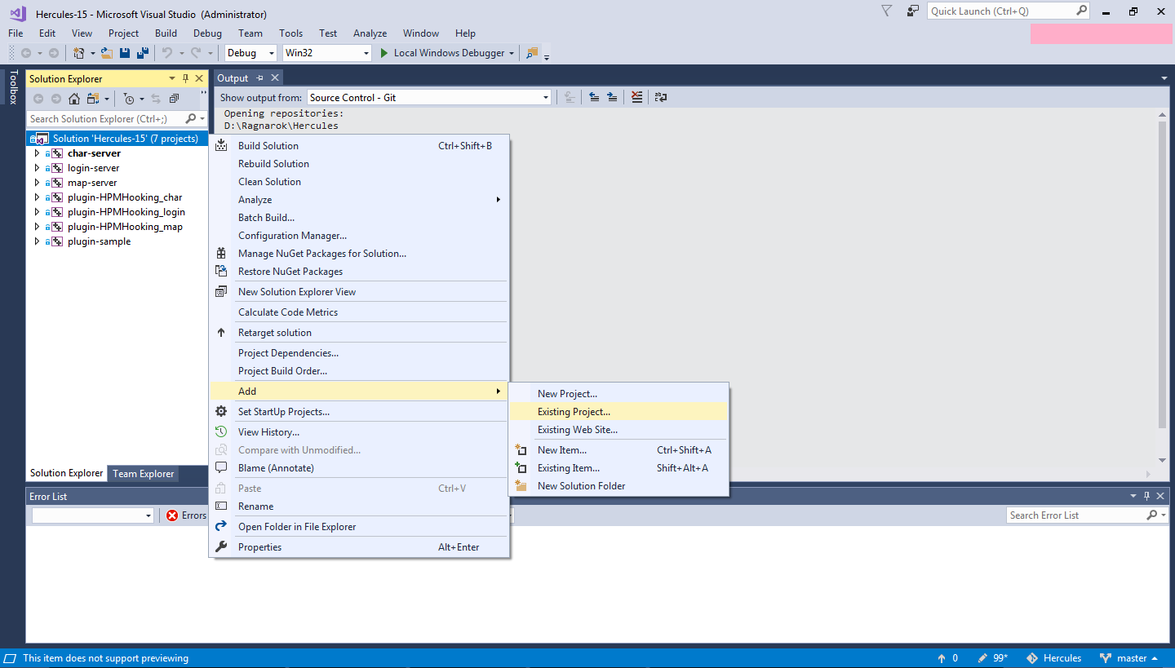Viewport: 1175px width, 668px height.
Task: Click the Quick Launch search magnifier icon
Action: [1081, 11]
